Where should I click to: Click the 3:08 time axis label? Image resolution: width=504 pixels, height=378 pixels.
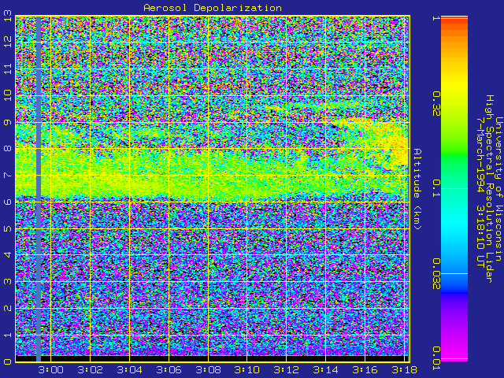coord(208,370)
